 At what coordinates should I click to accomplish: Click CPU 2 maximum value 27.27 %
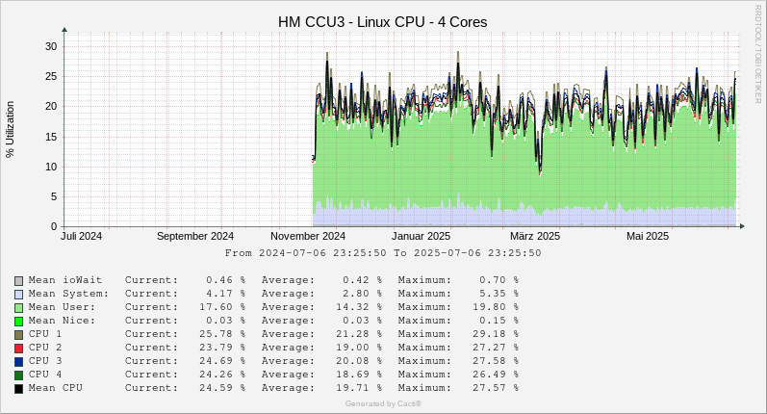[496, 348]
